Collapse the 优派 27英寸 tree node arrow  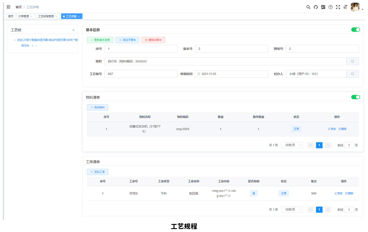[x=15, y=40]
